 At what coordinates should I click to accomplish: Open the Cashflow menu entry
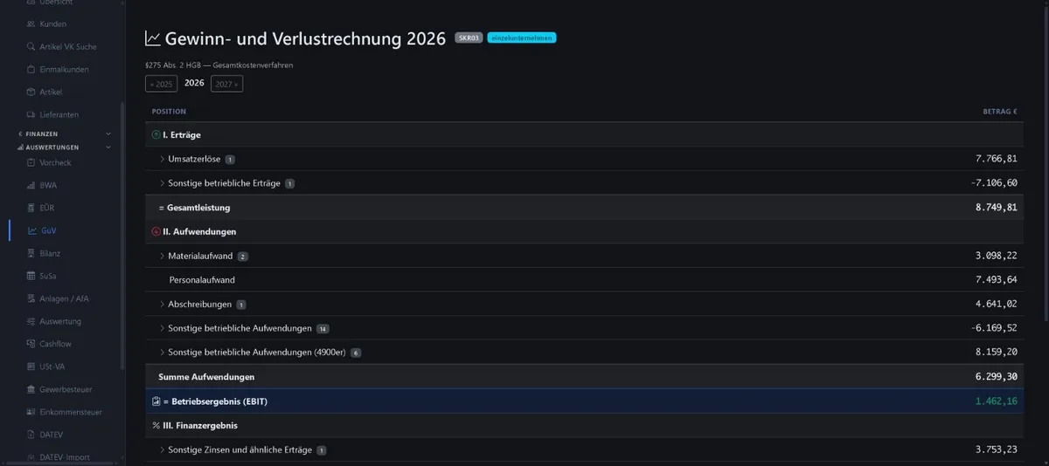(x=55, y=344)
